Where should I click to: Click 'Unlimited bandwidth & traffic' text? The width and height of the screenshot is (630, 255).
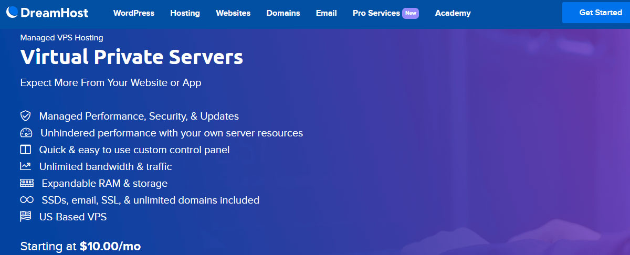(x=106, y=166)
